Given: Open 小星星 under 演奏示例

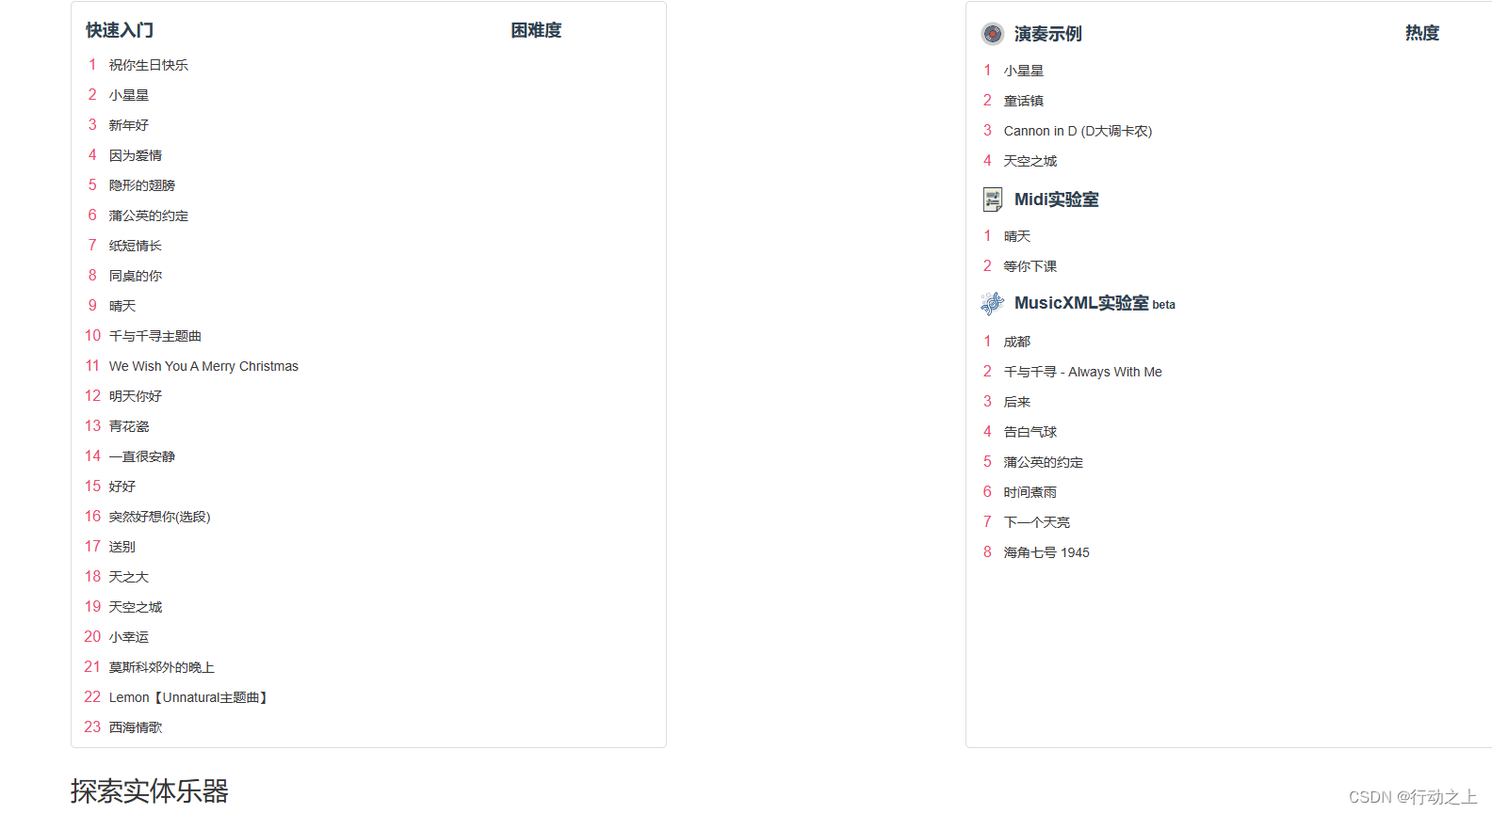Looking at the screenshot, I should [x=1024, y=71].
